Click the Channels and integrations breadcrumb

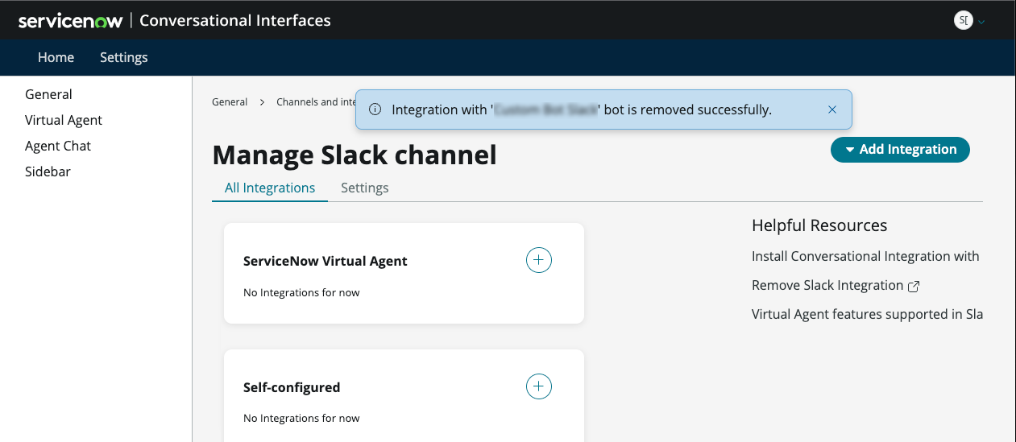tap(315, 102)
